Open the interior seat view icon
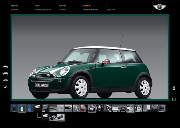The height and width of the screenshot is (128, 180). [x=5, y=87]
